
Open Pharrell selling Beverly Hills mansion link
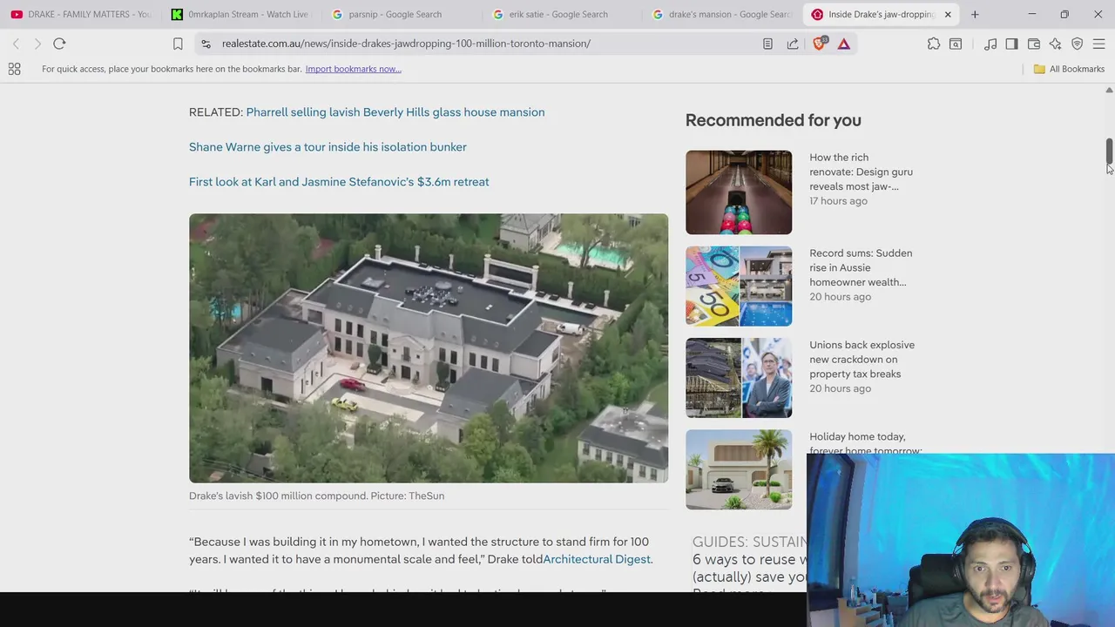[x=395, y=112]
